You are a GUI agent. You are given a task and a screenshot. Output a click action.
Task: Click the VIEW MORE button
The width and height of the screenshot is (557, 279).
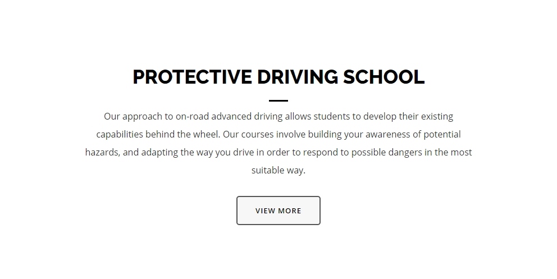coord(278,211)
